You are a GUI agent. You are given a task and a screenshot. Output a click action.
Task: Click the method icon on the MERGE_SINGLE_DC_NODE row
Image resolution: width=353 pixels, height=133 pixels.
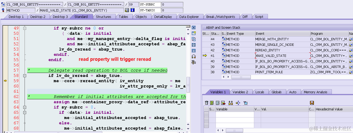224,45
